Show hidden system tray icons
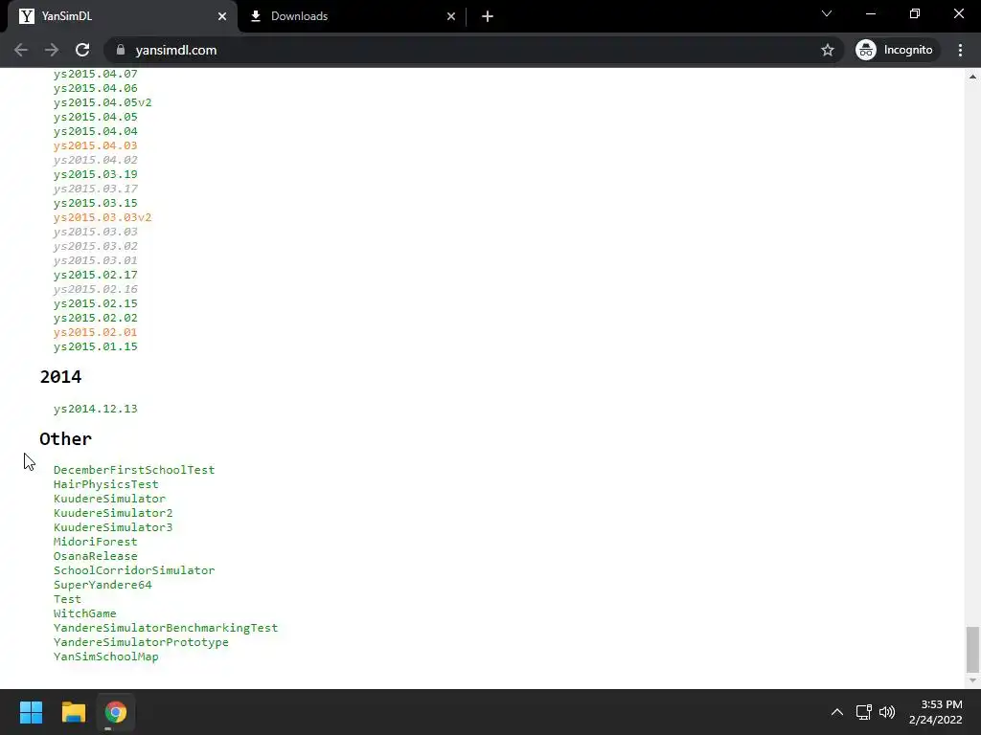Image resolution: width=981 pixels, height=735 pixels. (836, 712)
